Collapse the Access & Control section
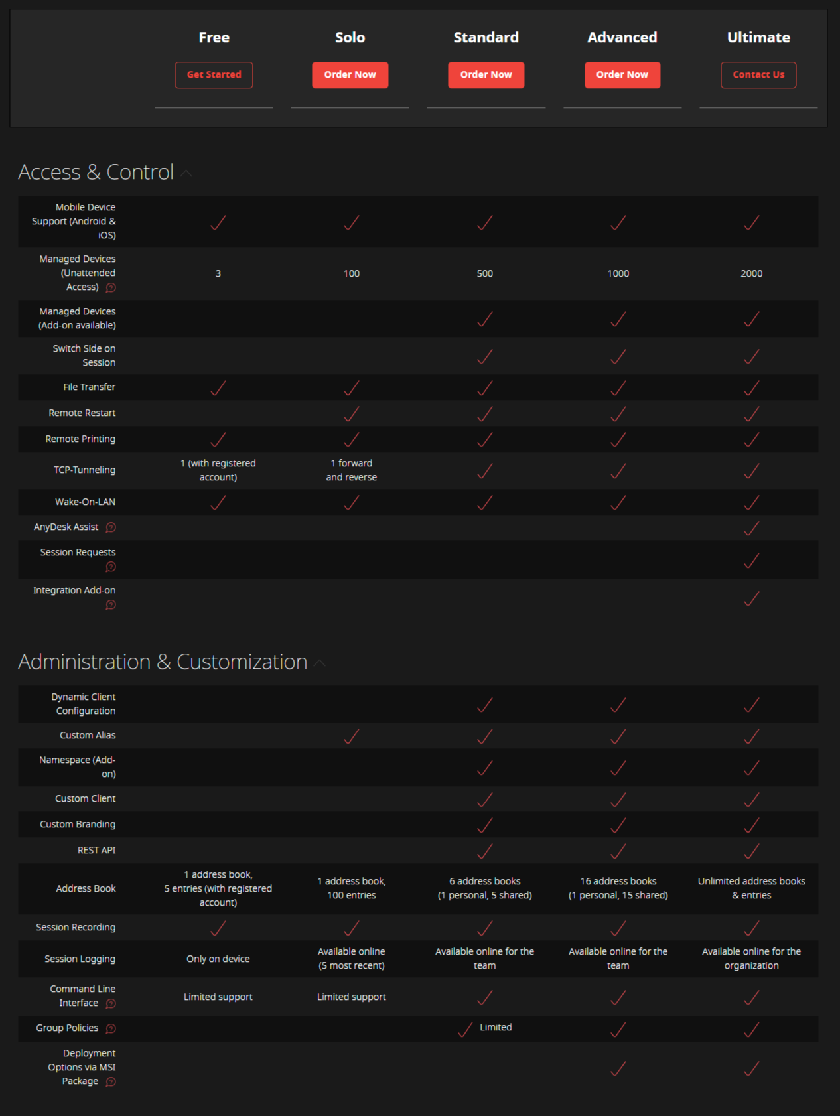This screenshot has height=1116, width=840. tap(187, 174)
